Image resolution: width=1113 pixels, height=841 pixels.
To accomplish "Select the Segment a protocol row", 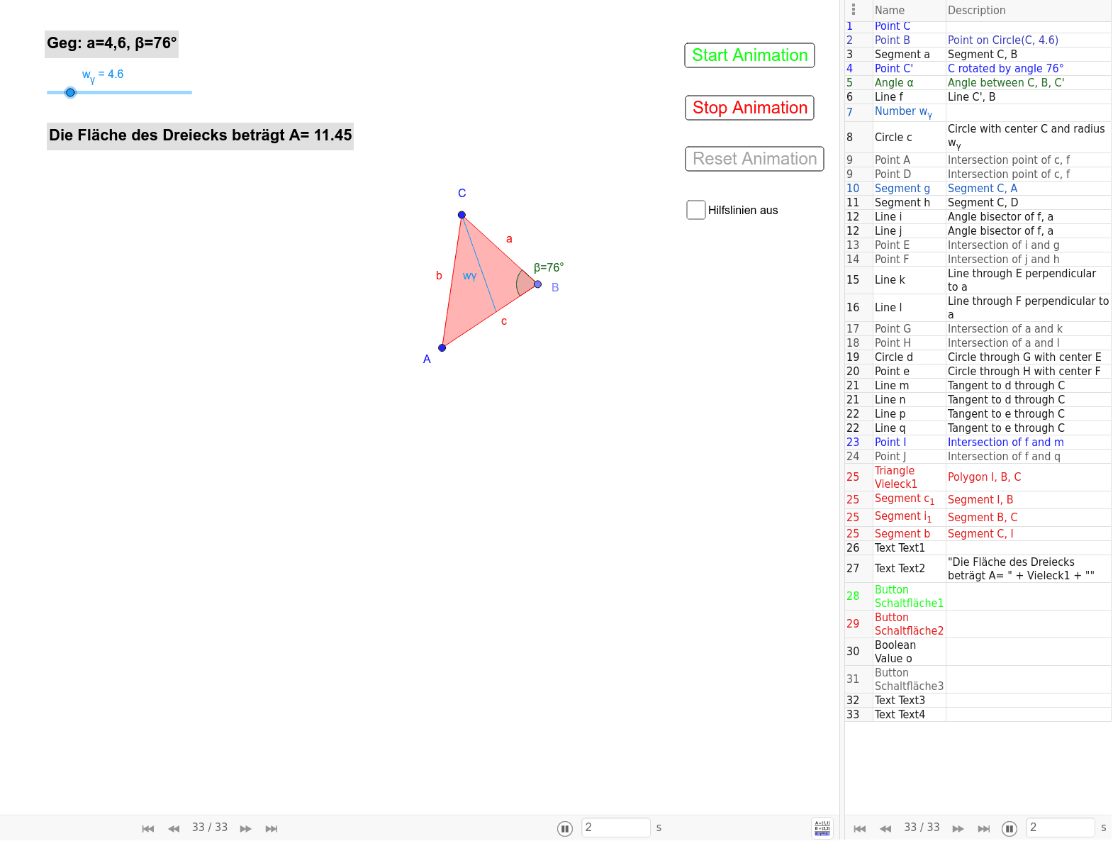I will pos(978,55).
